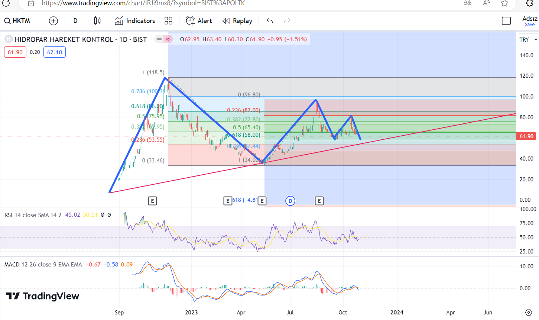Image resolution: width=539 pixels, height=320 pixels.
Task: Open the TRY currency dropdown
Action: tap(528, 39)
